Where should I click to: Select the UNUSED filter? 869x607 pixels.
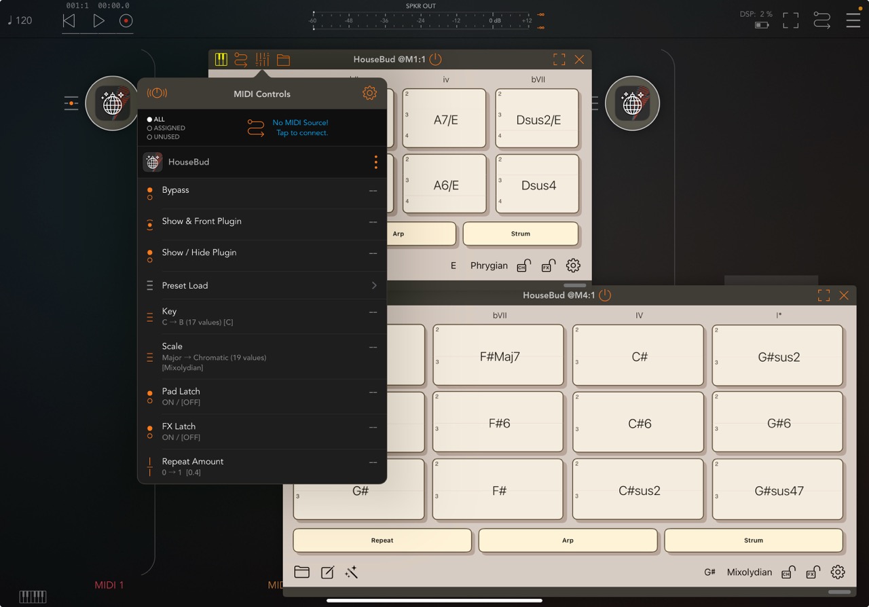tap(163, 136)
